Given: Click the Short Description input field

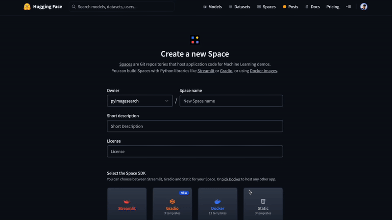Looking at the screenshot, I should click(195, 126).
